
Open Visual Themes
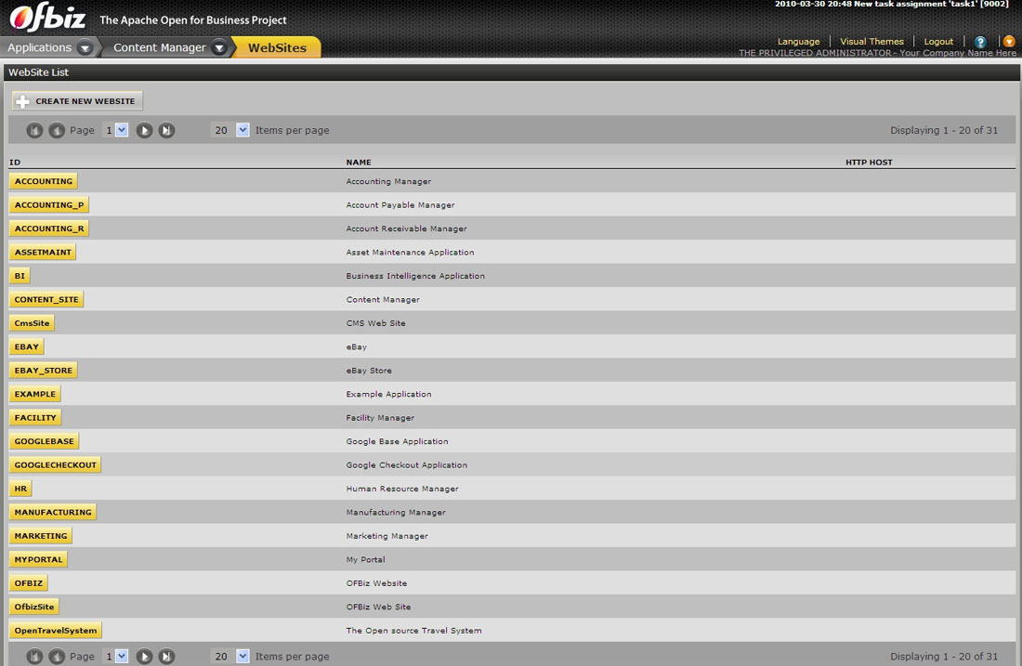coord(871,42)
